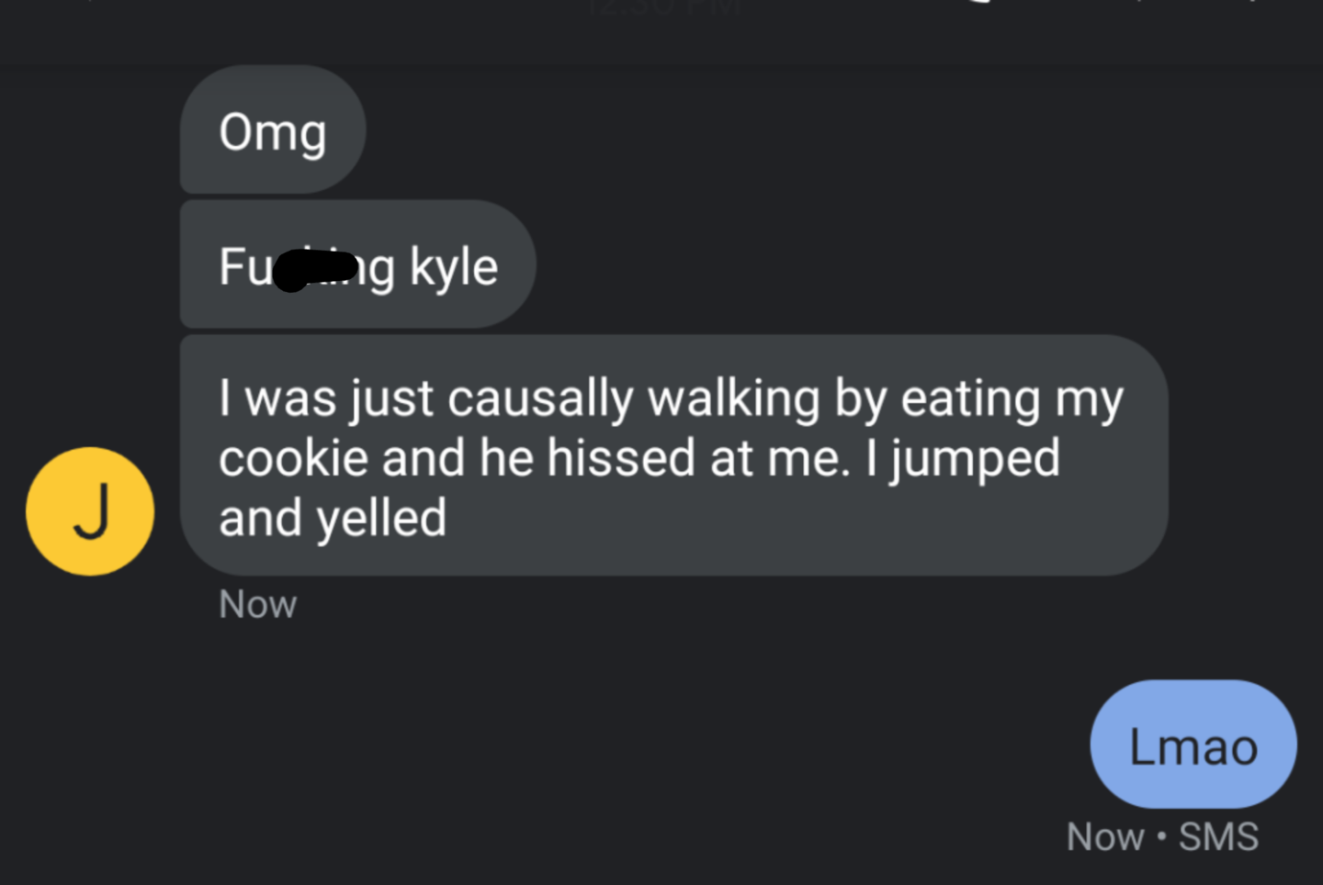This screenshot has width=1323, height=885.
Task: Tap the blue "Lmao" sent message
Action: (x=1193, y=745)
